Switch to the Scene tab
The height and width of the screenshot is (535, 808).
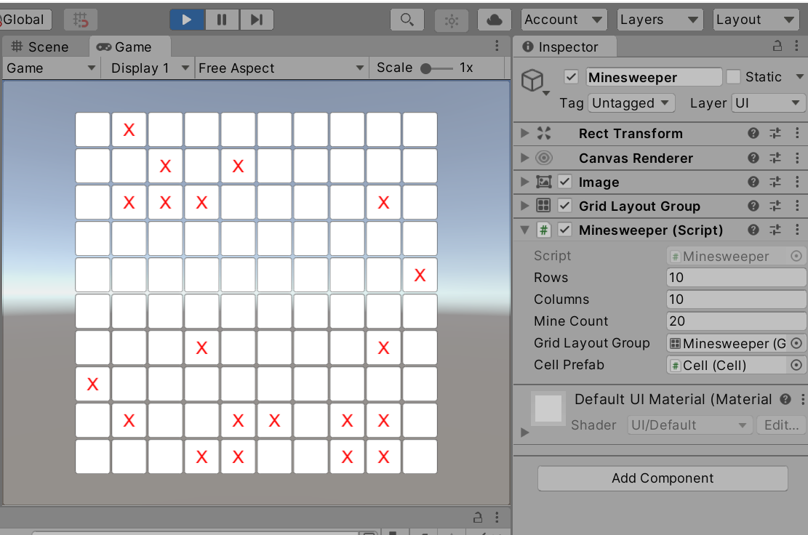[41, 47]
